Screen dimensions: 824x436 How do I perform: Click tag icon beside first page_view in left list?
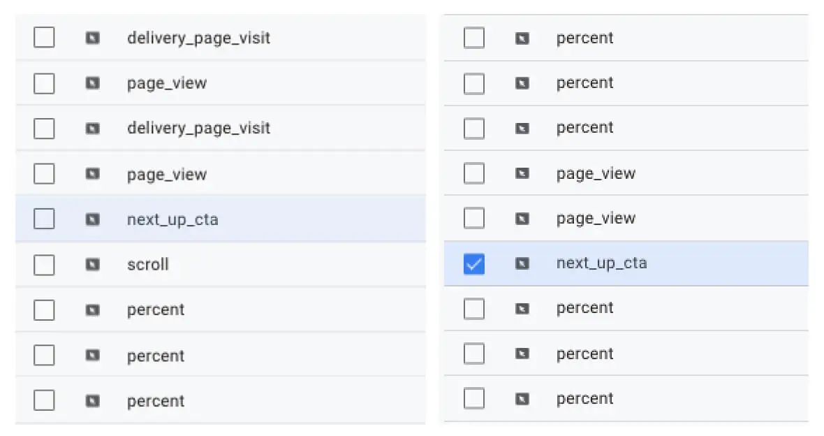92,83
